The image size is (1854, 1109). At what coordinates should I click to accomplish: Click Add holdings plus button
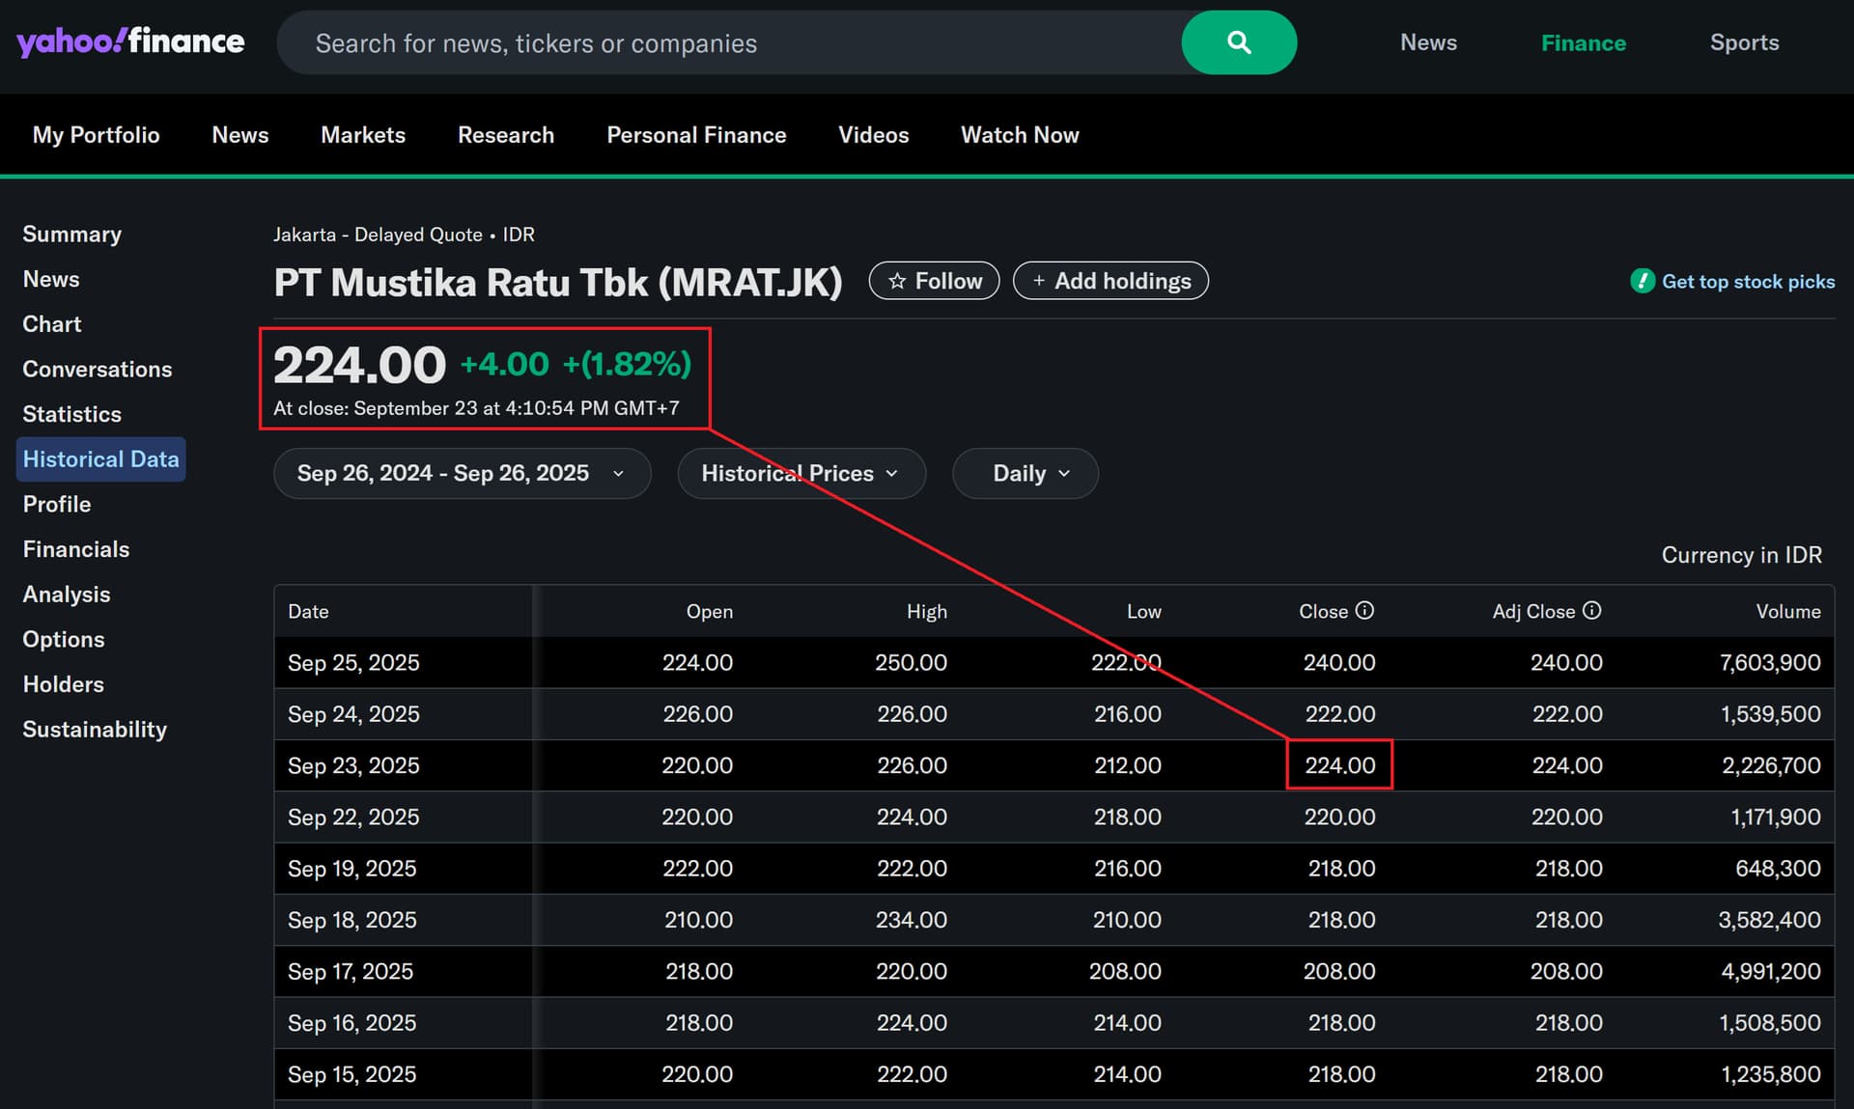pyautogui.click(x=1110, y=281)
